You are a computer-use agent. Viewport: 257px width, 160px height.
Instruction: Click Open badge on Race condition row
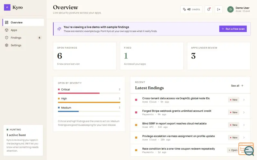click(233, 150)
